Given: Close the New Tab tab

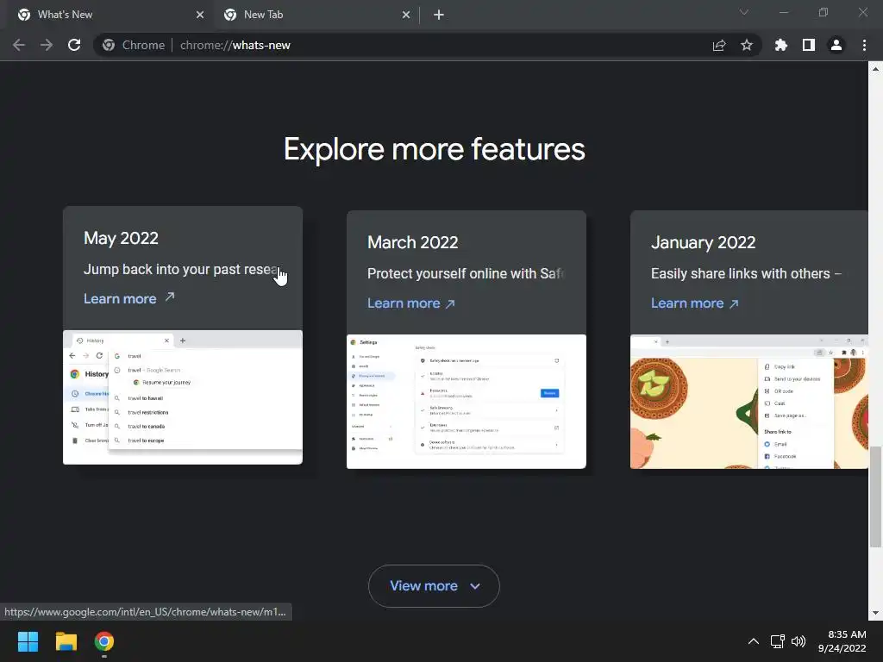Looking at the screenshot, I should [406, 15].
